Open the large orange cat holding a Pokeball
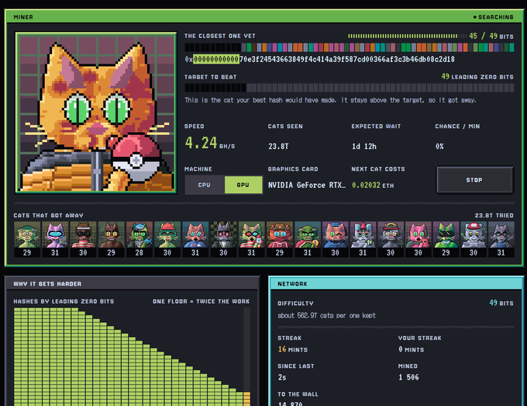 tap(96, 113)
